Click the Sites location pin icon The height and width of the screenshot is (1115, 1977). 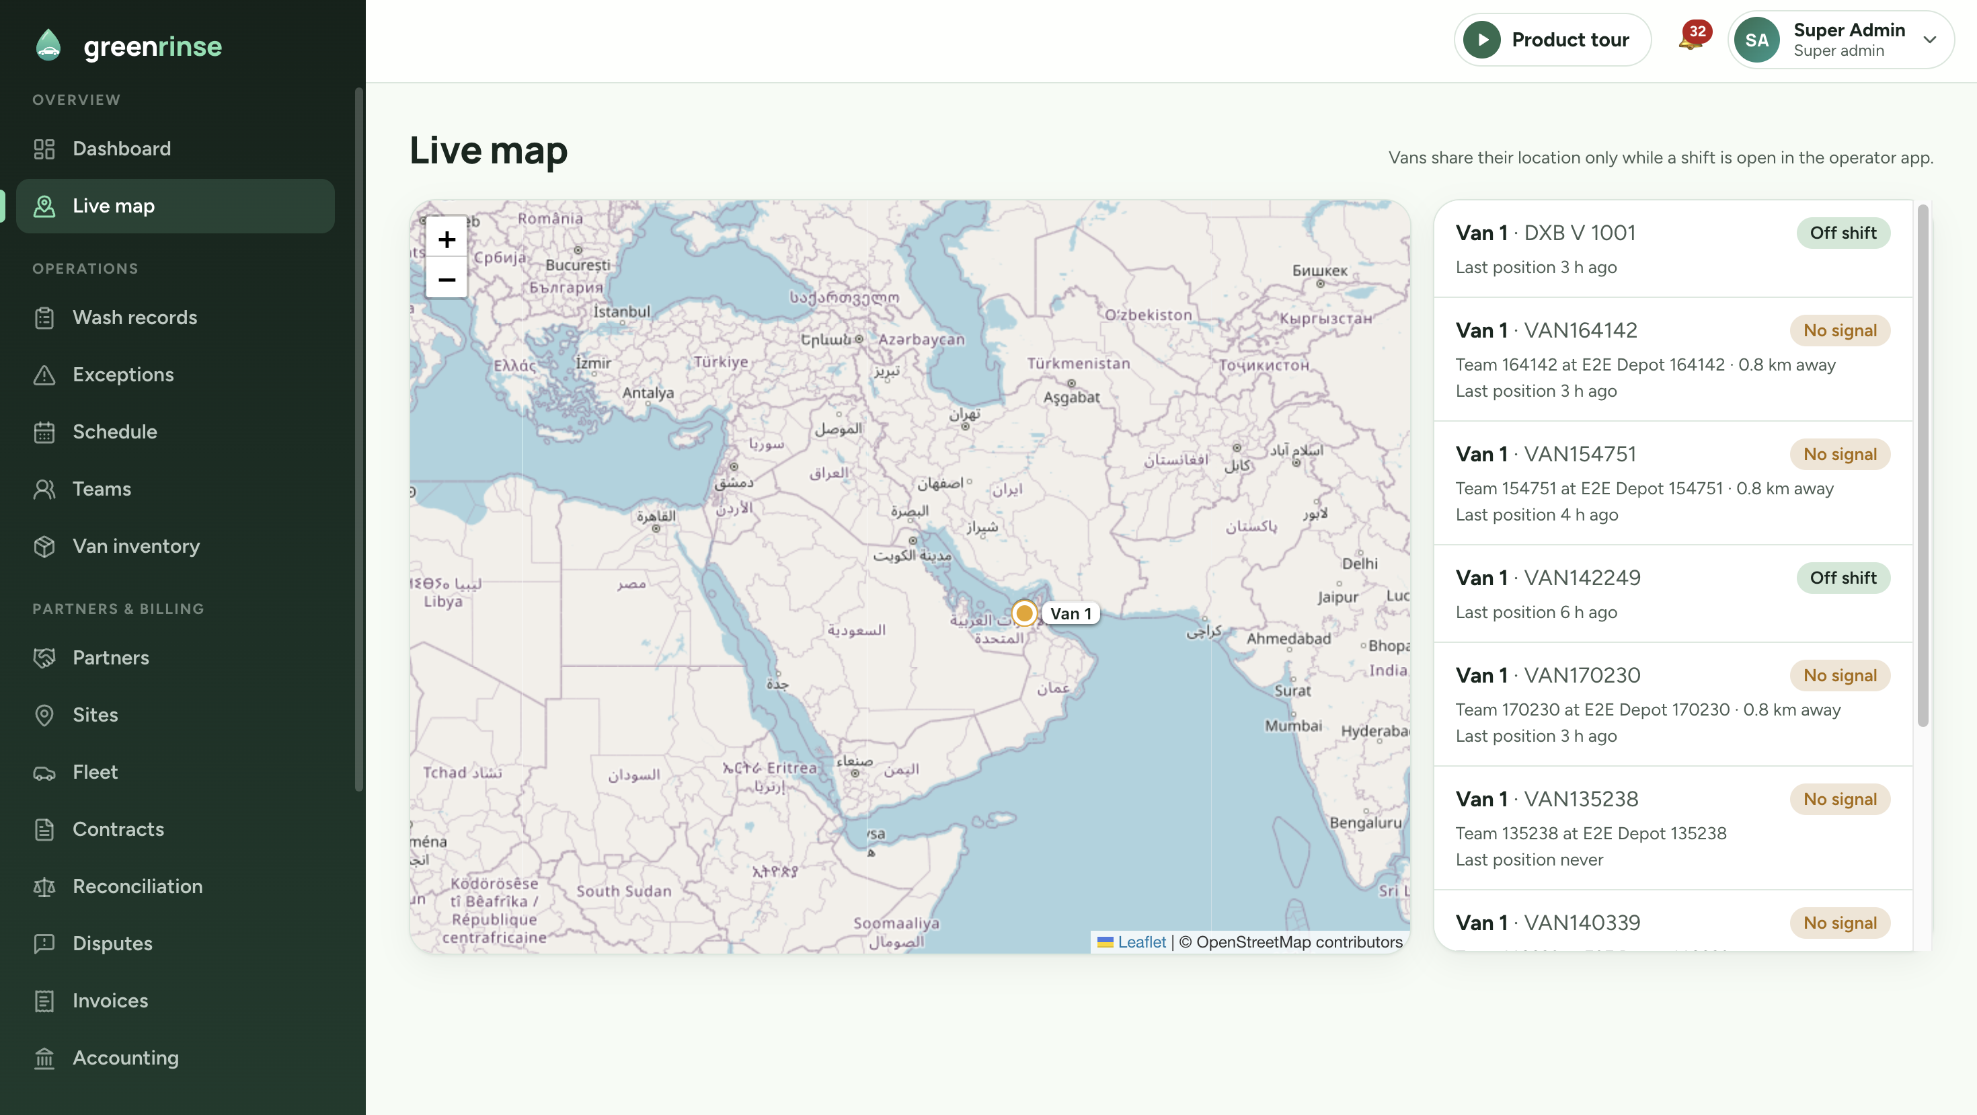pyautogui.click(x=44, y=715)
